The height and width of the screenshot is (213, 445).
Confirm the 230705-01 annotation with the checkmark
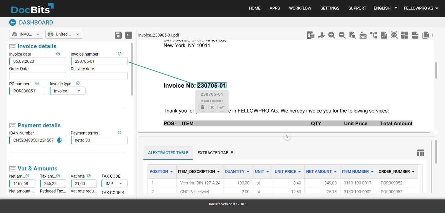click(222, 107)
